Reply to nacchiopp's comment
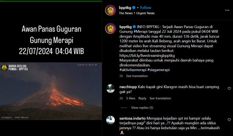 click(142, 98)
